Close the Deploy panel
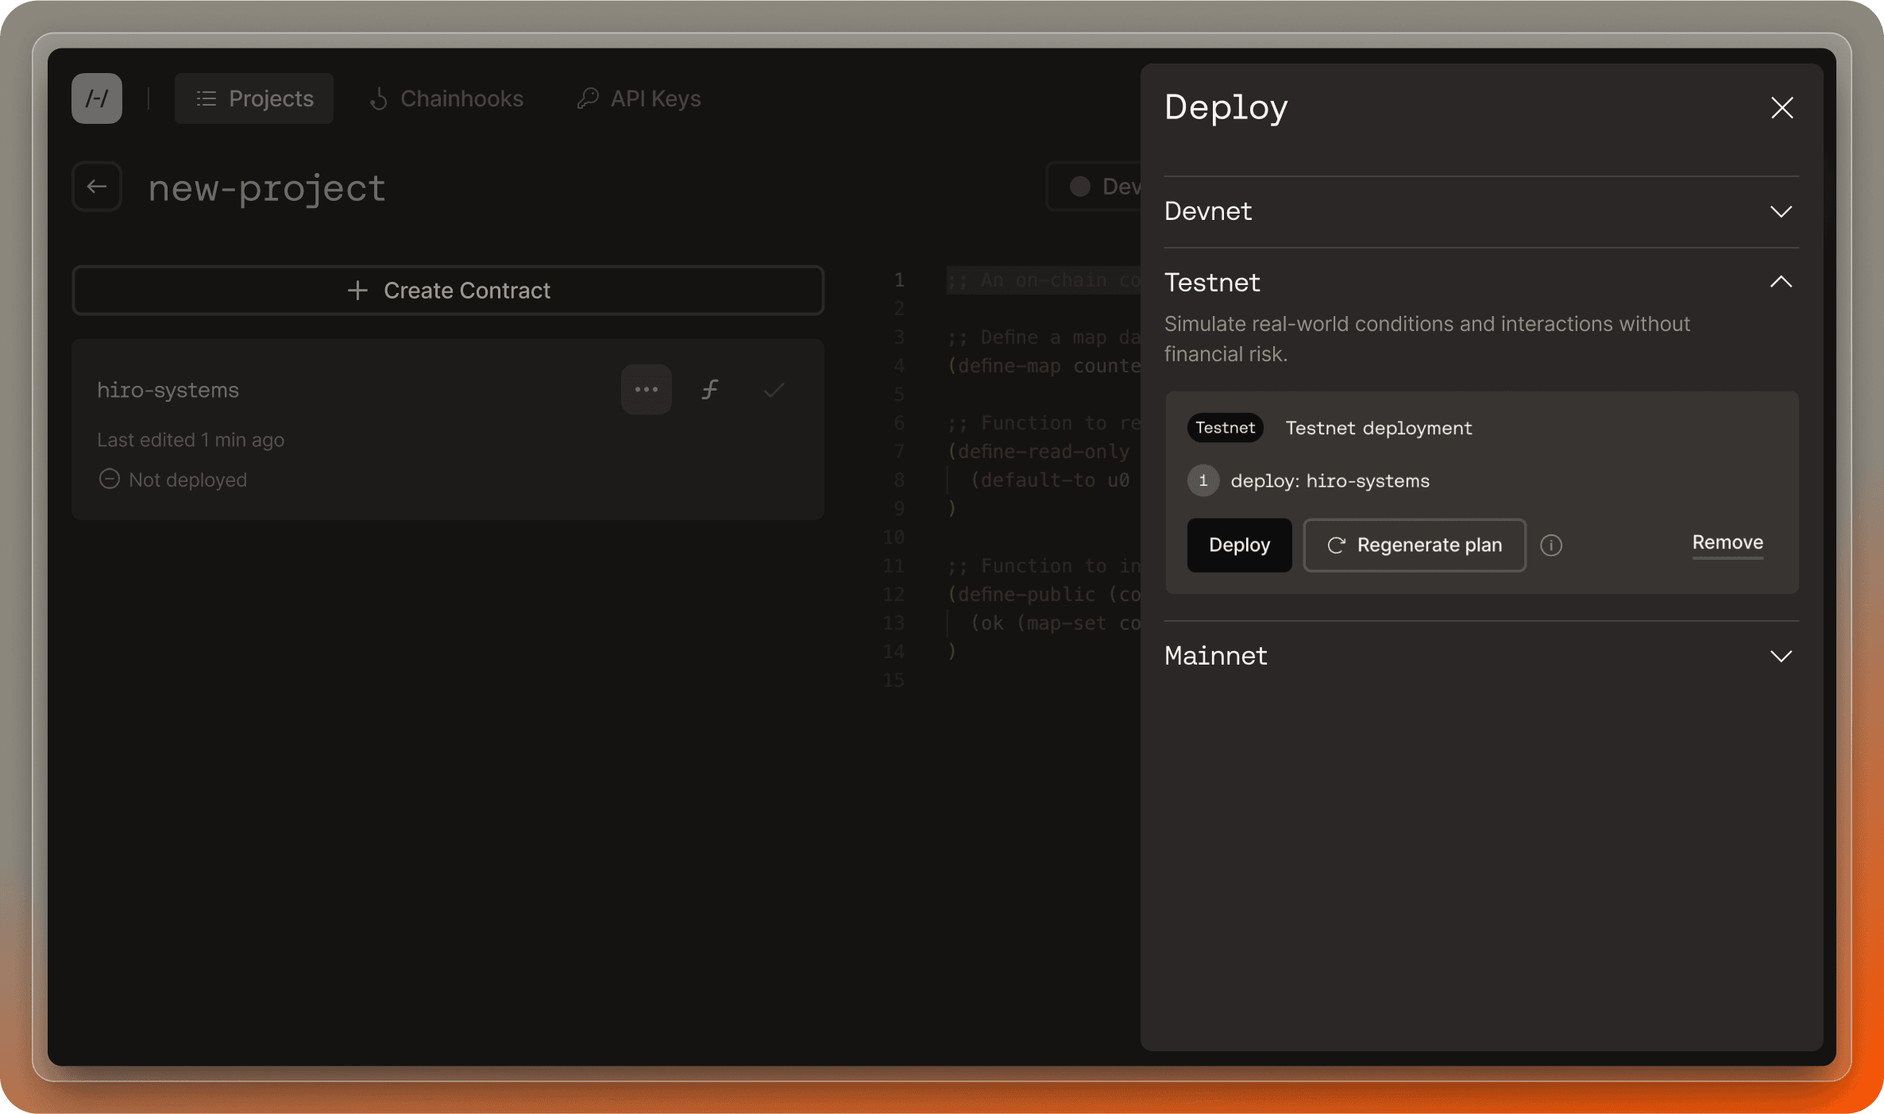The image size is (1884, 1114). 1782,108
